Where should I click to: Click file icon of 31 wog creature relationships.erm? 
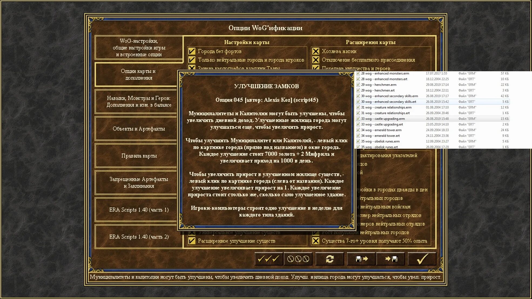358,107
